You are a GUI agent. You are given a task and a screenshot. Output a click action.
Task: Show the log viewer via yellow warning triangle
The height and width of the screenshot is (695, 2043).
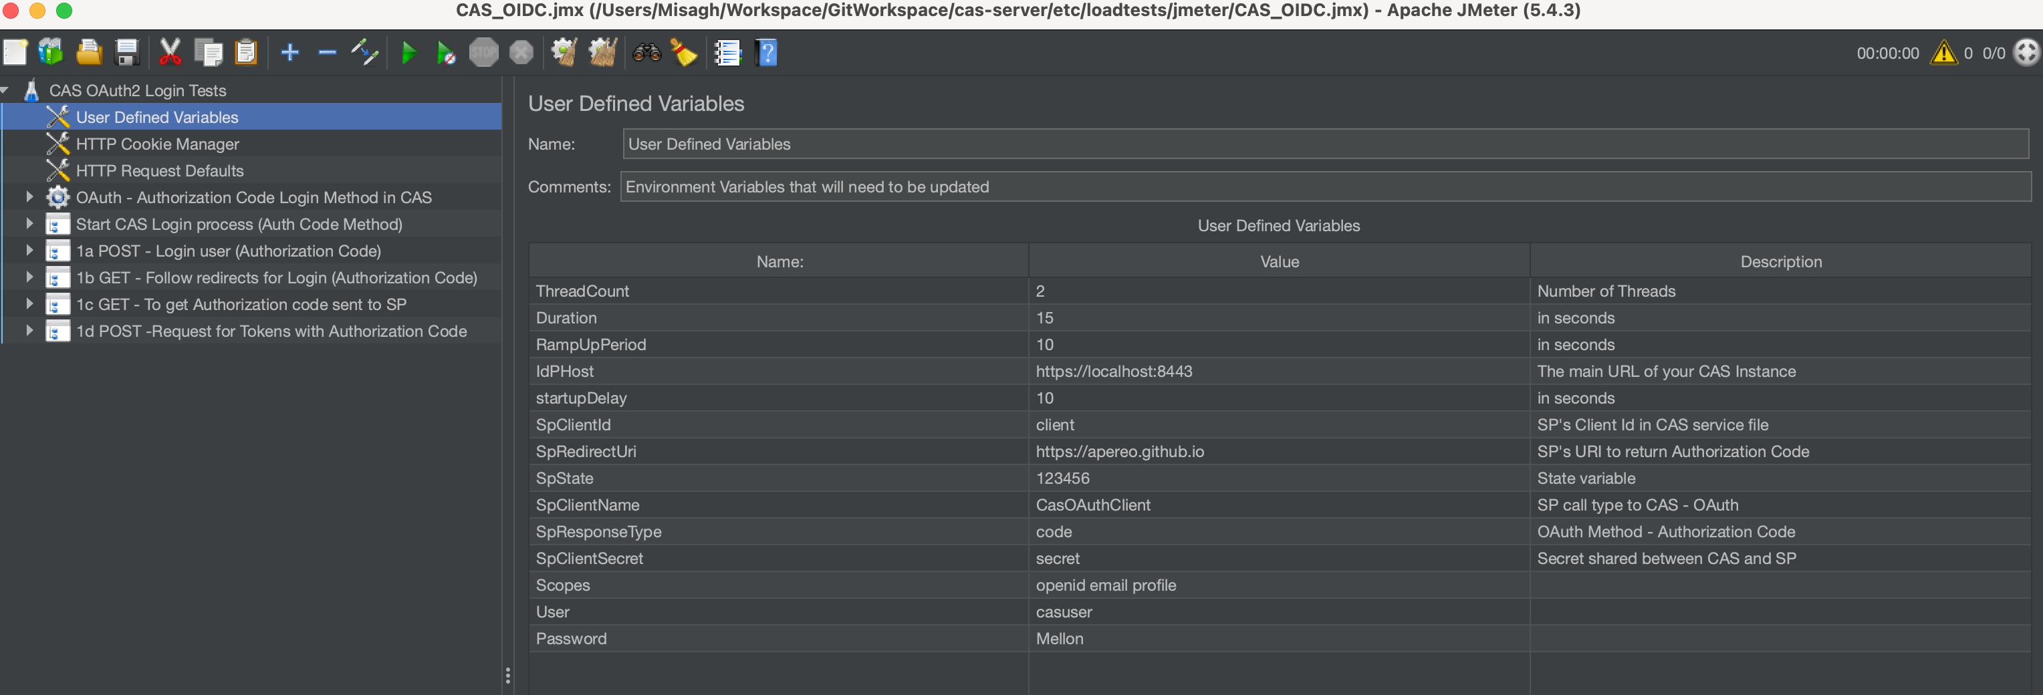pyautogui.click(x=1944, y=52)
